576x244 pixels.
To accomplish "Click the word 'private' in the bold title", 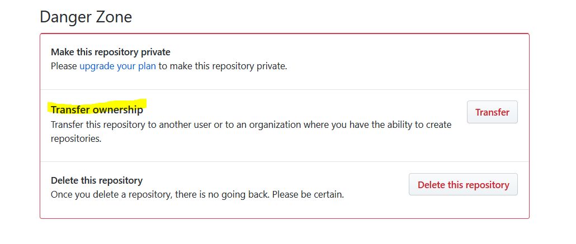I will click(x=156, y=52).
